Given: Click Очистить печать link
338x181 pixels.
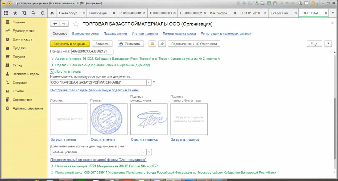Looking at the screenshot, I should coord(103,139).
